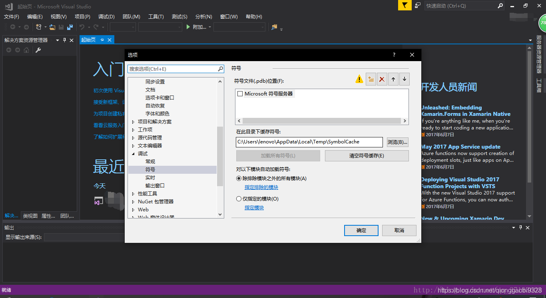Click the magnifier icon in options search box

220,69
